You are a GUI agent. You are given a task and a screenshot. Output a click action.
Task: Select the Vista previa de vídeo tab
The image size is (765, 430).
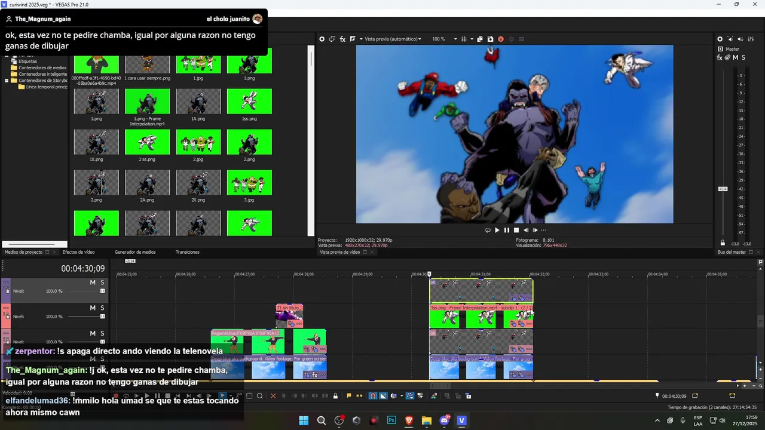(340, 252)
